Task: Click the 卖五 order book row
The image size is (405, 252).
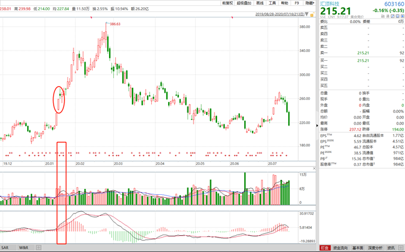Action: pyautogui.click(x=362, y=28)
